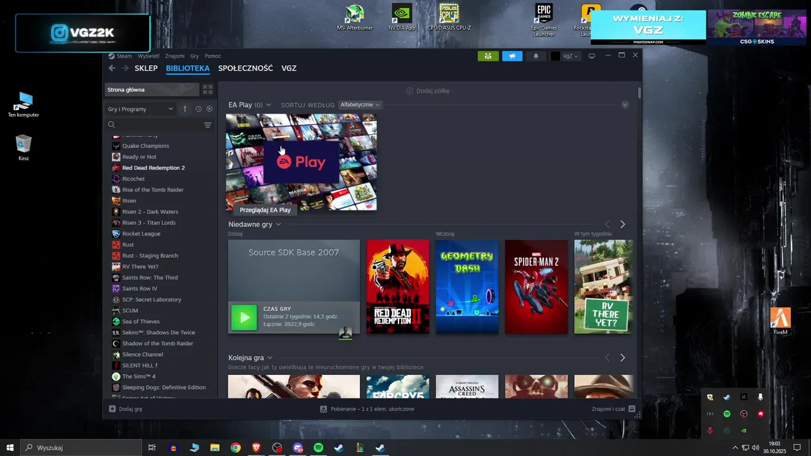This screenshot has height=456, width=811.
Task: Open the Steam notifications bell
Action: click(x=535, y=56)
